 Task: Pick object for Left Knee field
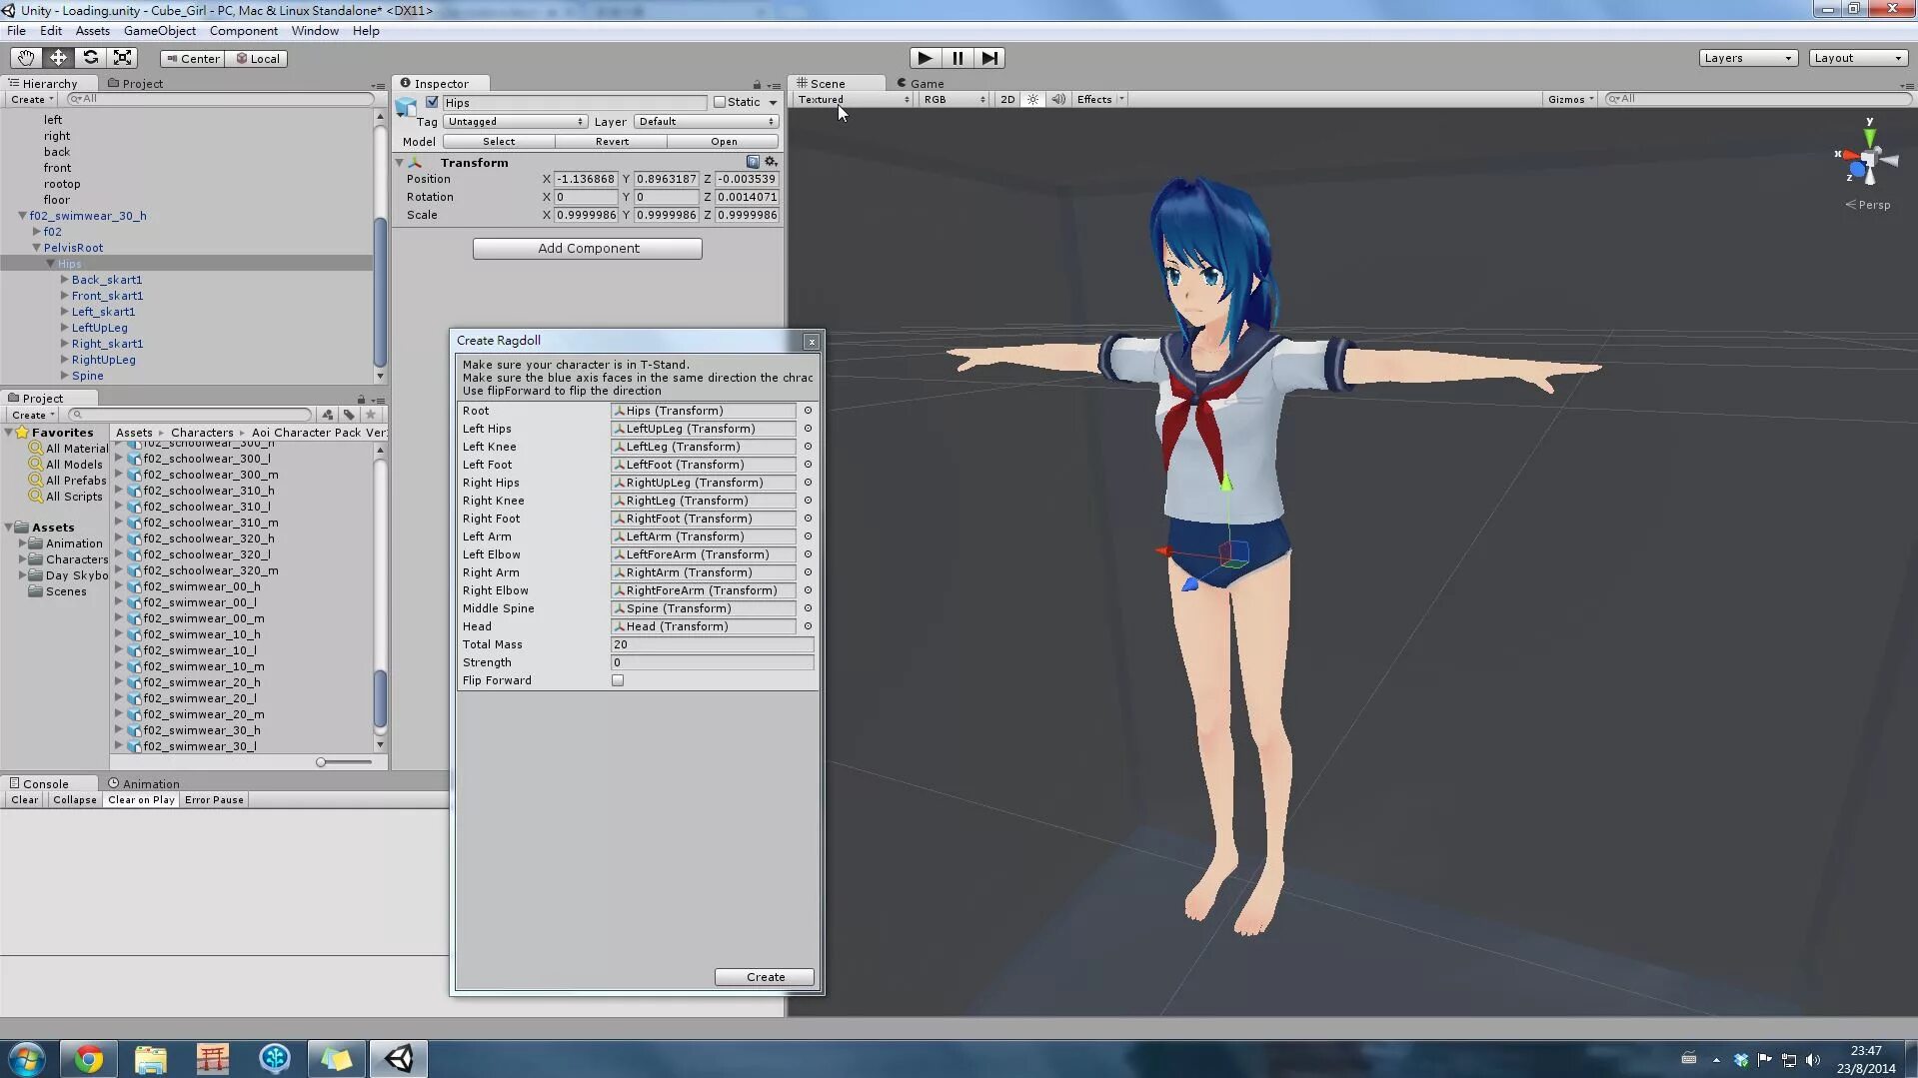808,447
